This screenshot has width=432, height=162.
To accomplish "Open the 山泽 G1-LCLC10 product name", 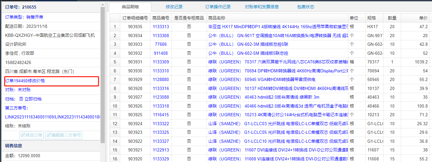I will point(278,141).
